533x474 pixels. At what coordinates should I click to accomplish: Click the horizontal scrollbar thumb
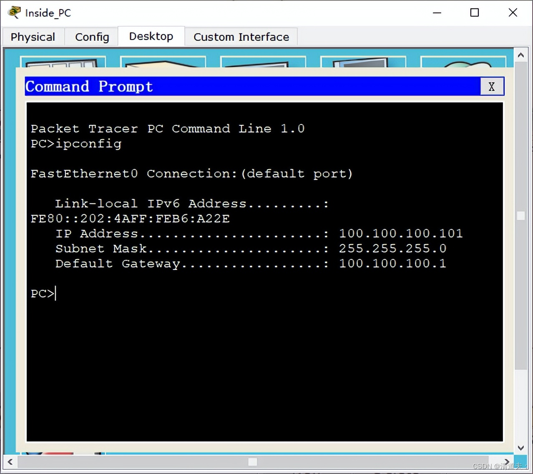point(253,462)
